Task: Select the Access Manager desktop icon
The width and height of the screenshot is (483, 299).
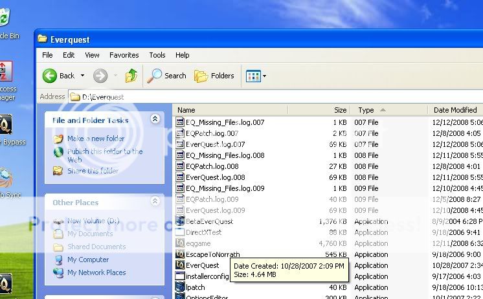Action: (6, 71)
